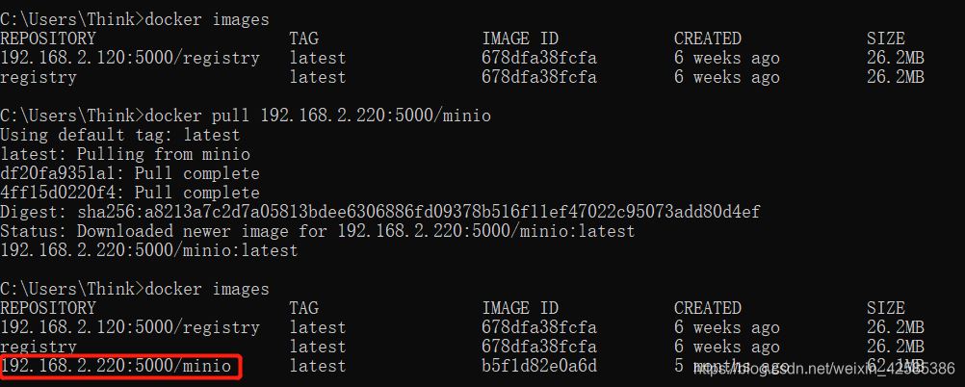
Task: Click the first IMAGE ID column header
Action: point(520,39)
